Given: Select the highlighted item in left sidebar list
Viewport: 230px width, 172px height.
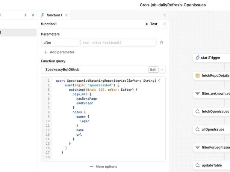Looking at the screenshot, I should 18,33.
